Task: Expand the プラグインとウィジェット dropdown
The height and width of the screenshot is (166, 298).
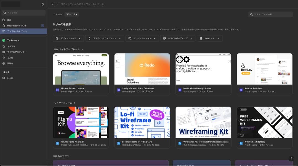Action: 104,38
